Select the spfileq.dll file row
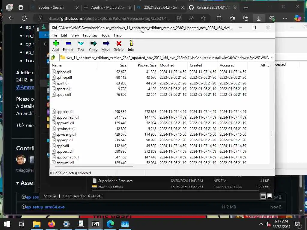This screenshot has height=230, width=307. (x=160, y=78)
